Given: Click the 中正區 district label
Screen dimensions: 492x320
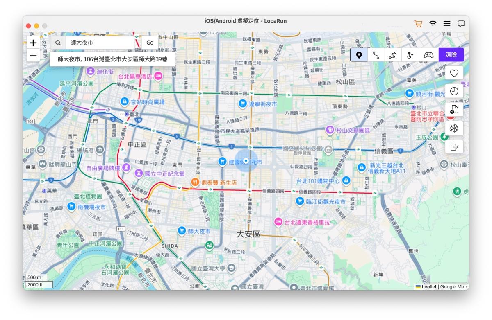Looking at the screenshot, I should point(137,145).
